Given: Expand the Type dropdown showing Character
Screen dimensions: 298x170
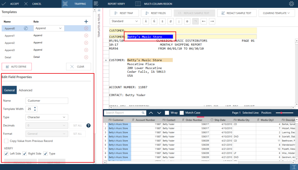Looking at the screenshot, I should 47,117.
